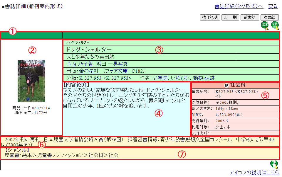
Task: Open アイコンの説明はこちら link
Action: (x=254, y=173)
